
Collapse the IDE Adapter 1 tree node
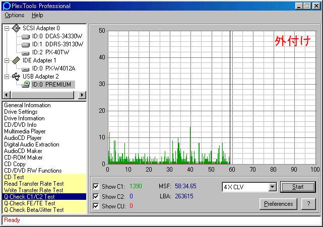point(7,60)
